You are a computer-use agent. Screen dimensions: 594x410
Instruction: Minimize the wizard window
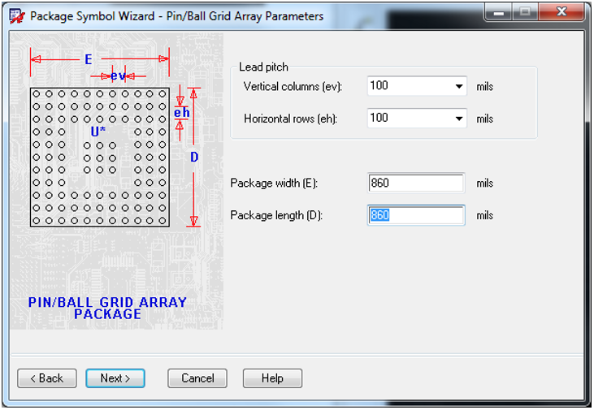click(x=499, y=12)
